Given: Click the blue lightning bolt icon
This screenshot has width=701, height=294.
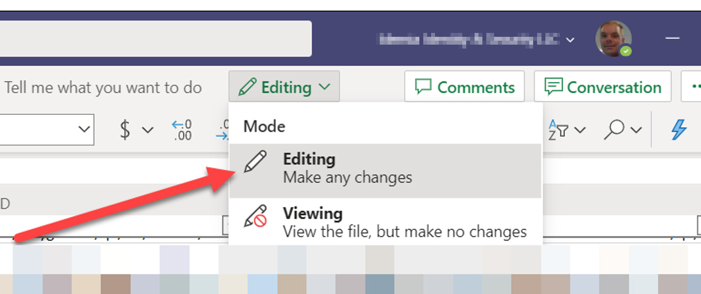Looking at the screenshot, I should (x=678, y=130).
